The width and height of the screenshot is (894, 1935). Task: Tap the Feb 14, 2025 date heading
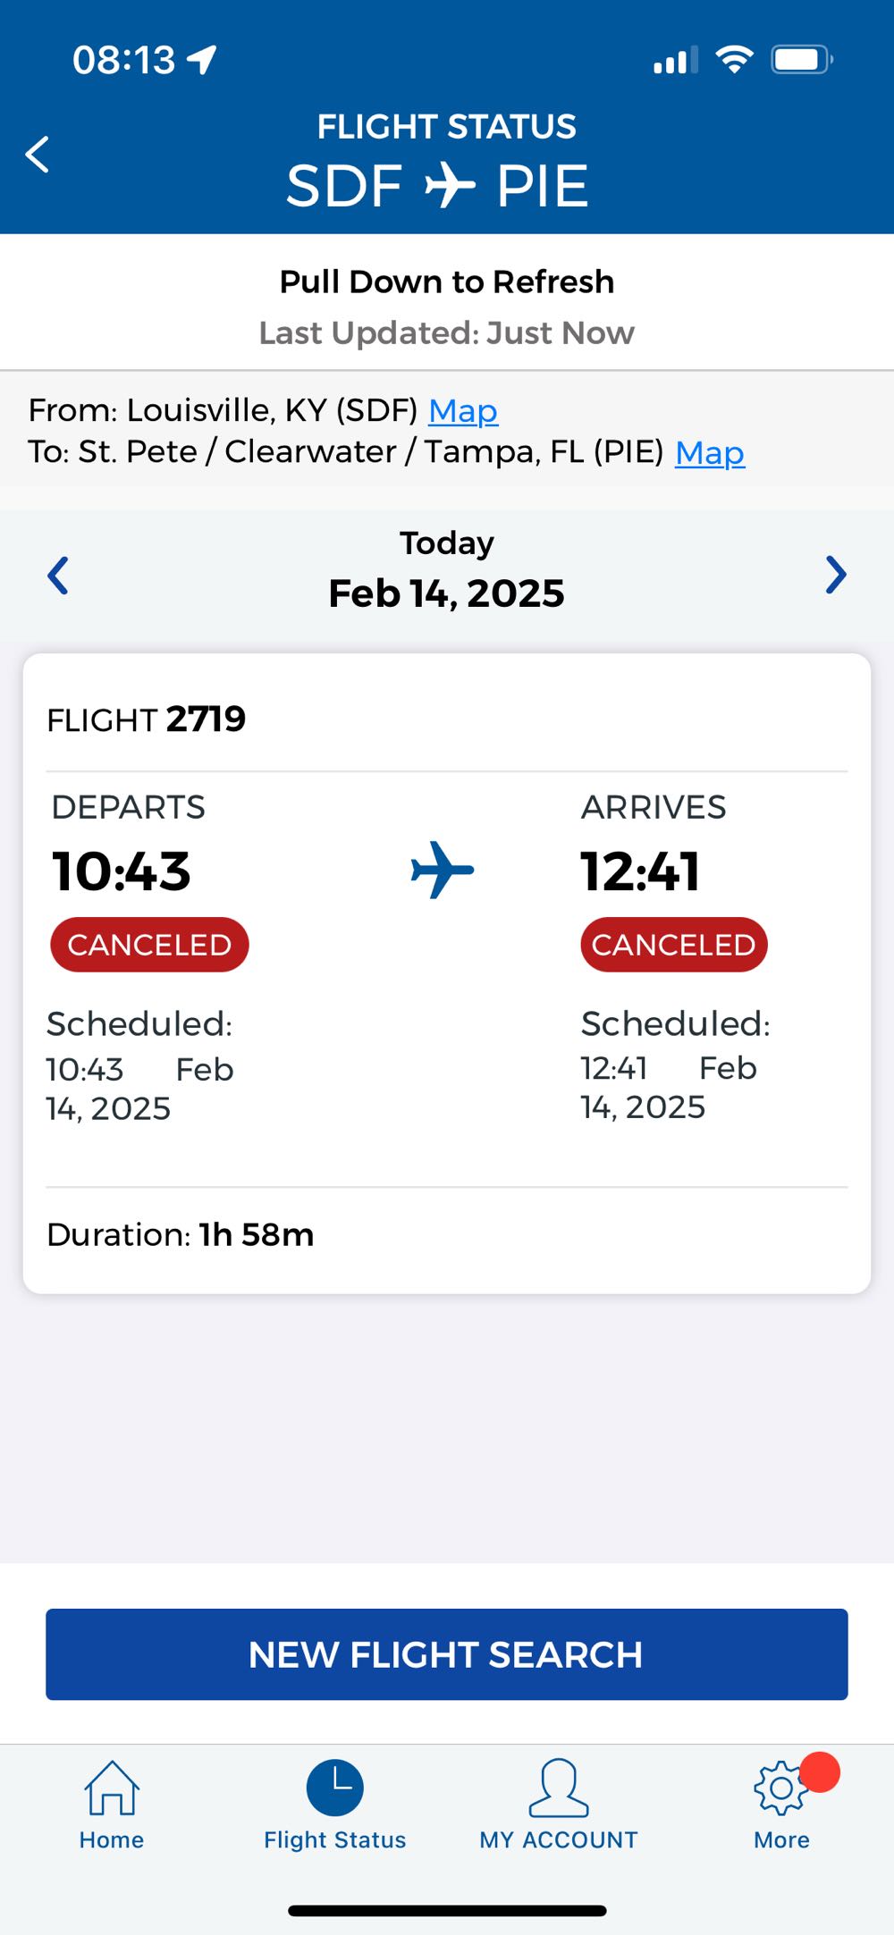447,593
